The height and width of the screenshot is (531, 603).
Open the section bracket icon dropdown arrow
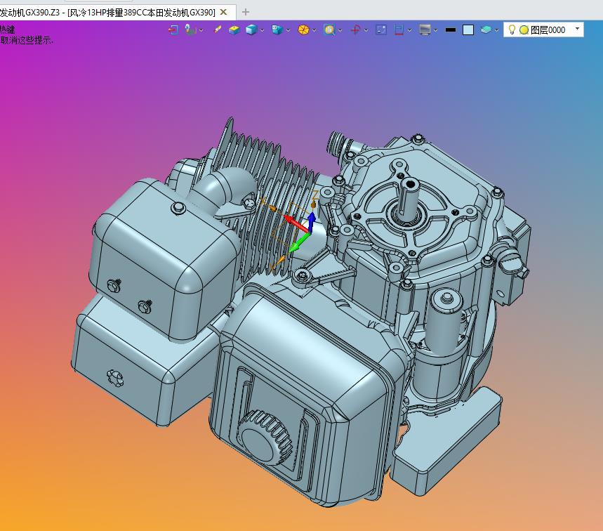pyautogui.click(x=410, y=30)
